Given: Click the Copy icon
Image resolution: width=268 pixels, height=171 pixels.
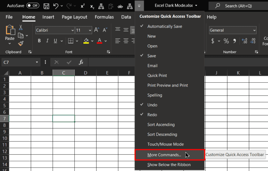Looking at the screenshot, I should [21, 36].
